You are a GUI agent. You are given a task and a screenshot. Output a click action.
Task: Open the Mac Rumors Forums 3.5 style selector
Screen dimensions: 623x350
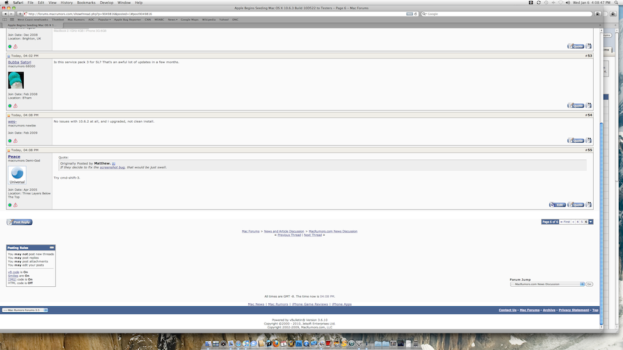(x=24, y=310)
